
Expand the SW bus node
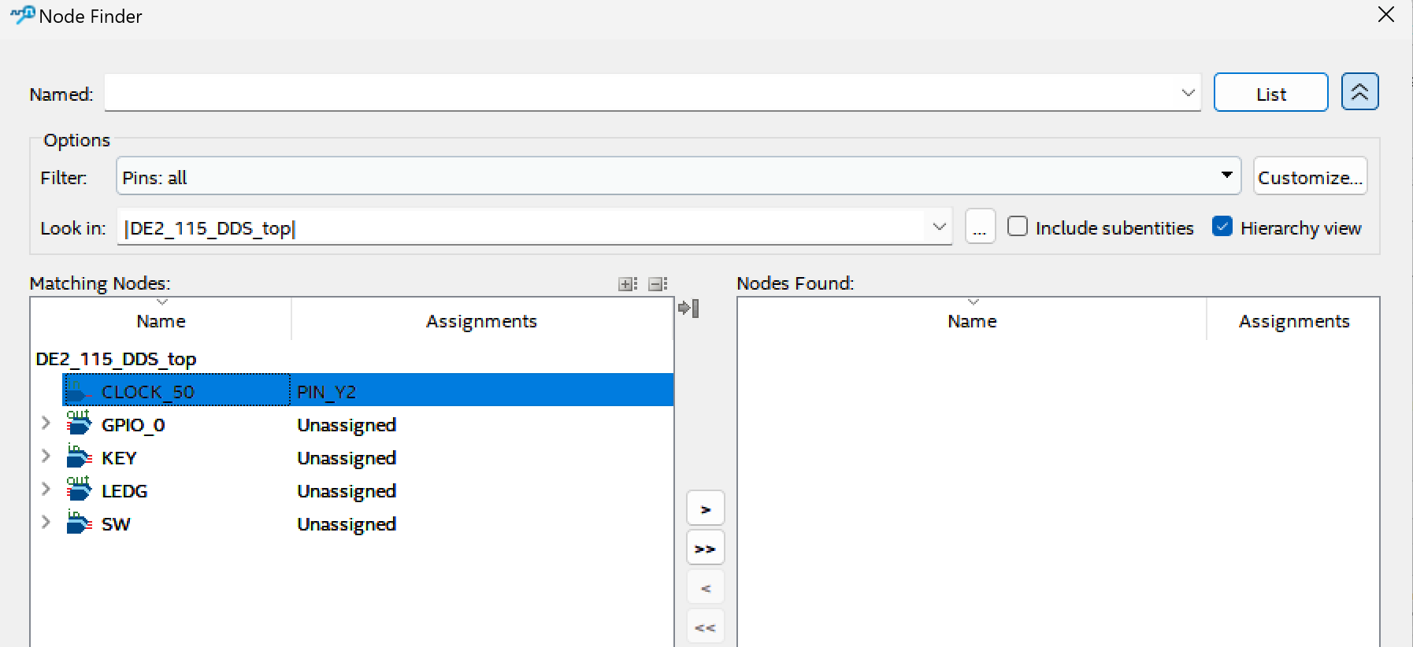point(46,523)
